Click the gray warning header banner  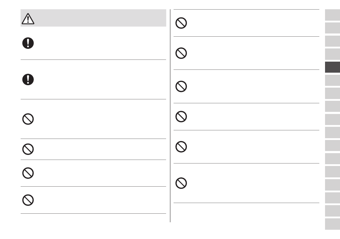click(93, 18)
